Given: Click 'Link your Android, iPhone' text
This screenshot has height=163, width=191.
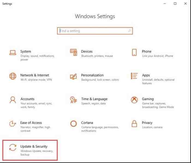Looking at the screenshot, I should (x=157, y=56).
